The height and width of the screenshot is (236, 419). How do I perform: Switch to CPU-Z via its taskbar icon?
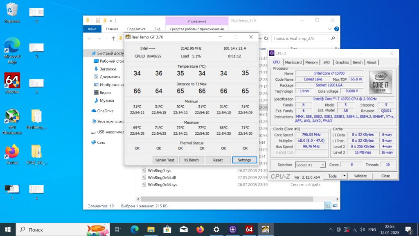233,229
